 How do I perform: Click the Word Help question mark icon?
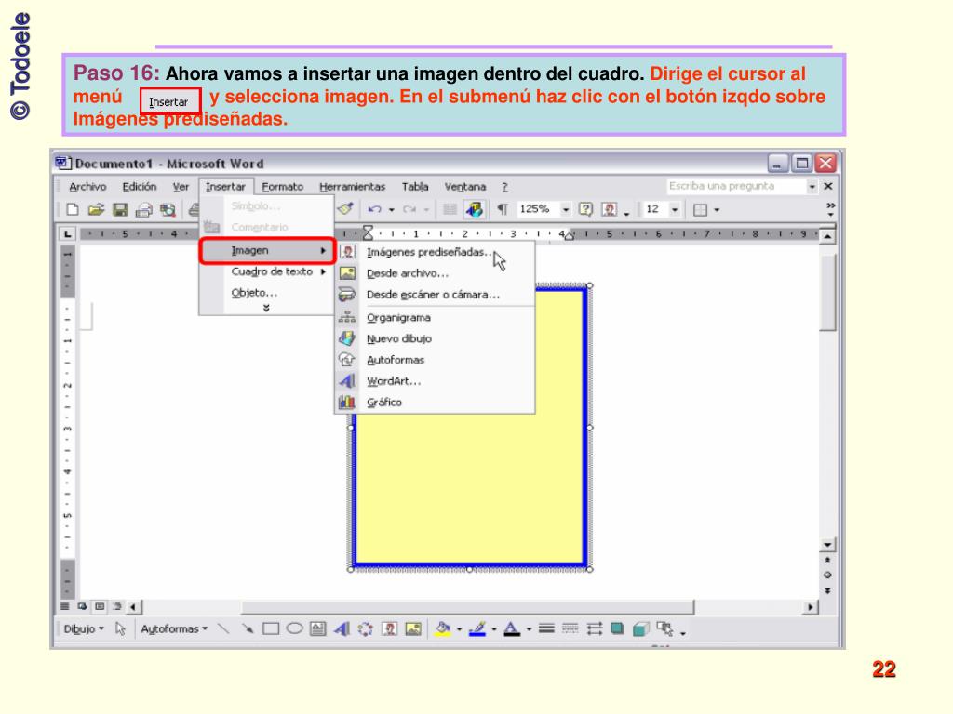[x=585, y=209]
